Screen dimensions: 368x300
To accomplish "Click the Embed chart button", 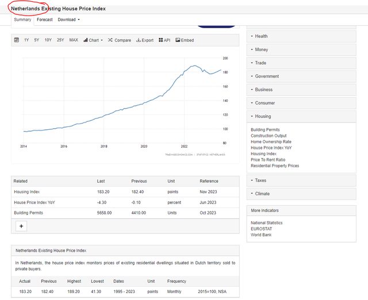I will tap(185, 40).
